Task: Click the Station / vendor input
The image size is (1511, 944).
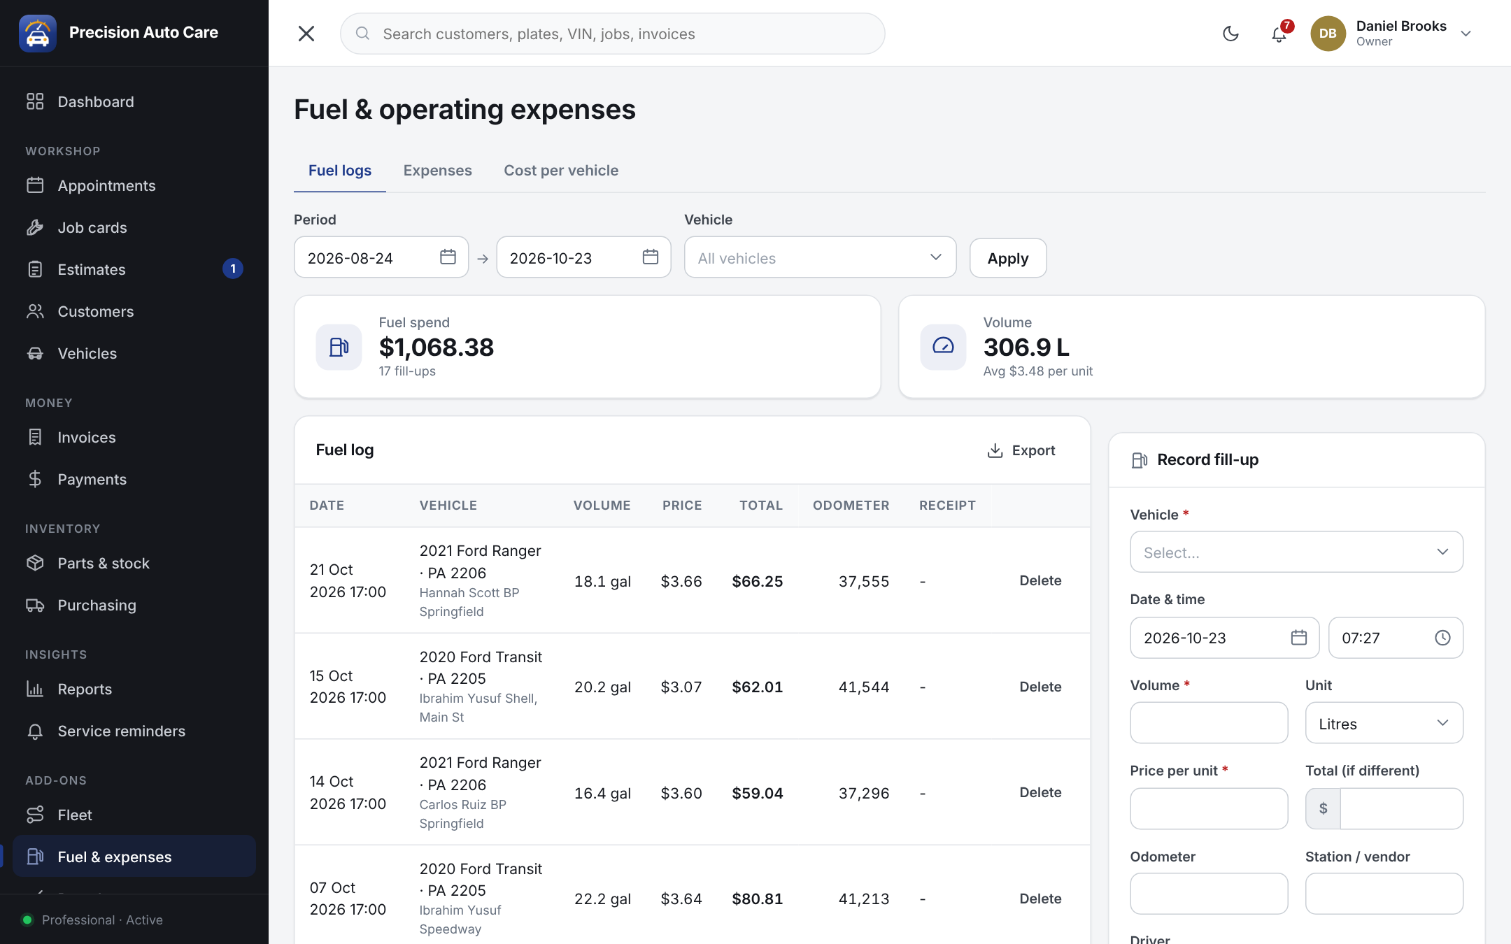Action: pos(1384,894)
